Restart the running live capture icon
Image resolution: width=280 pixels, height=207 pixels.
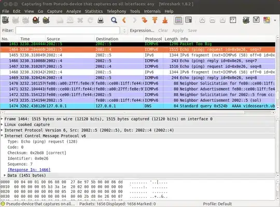point(46,20)
